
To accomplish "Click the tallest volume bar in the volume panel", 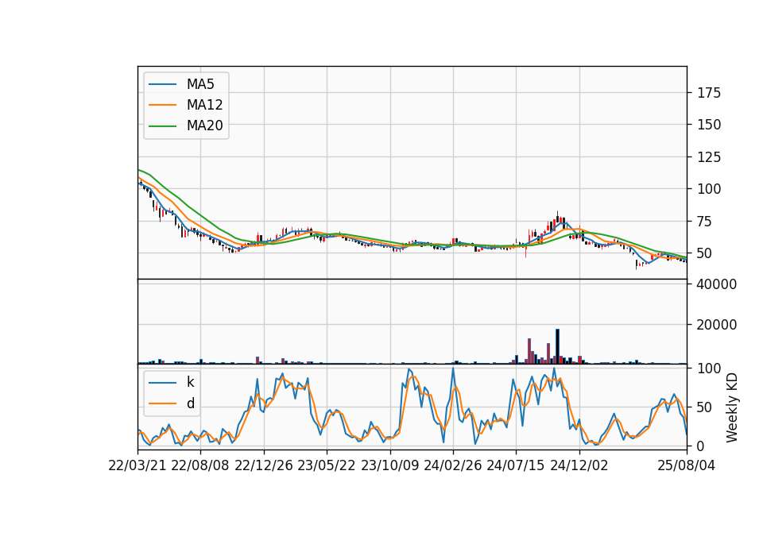I will tap(558, 346).
